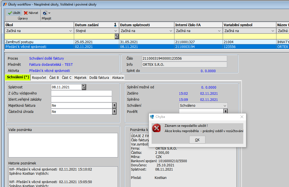Click lookup button beside Částečná úhrada field
The width and height of the screenshot is (289, 187).
click(114, 111)
